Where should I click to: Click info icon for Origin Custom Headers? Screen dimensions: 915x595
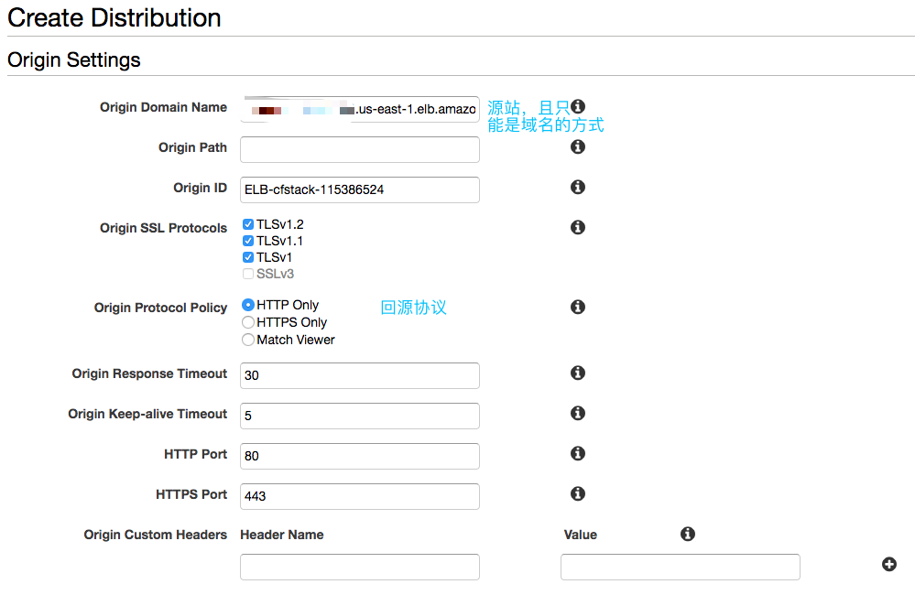pos(688,534)
